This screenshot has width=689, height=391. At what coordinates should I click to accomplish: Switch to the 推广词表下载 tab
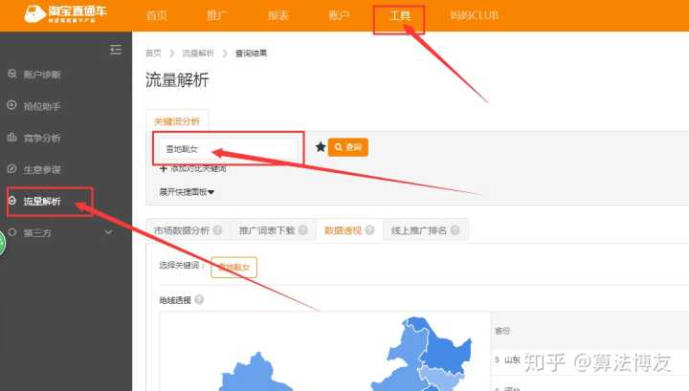pyautogui.click(x=273, y=230)
